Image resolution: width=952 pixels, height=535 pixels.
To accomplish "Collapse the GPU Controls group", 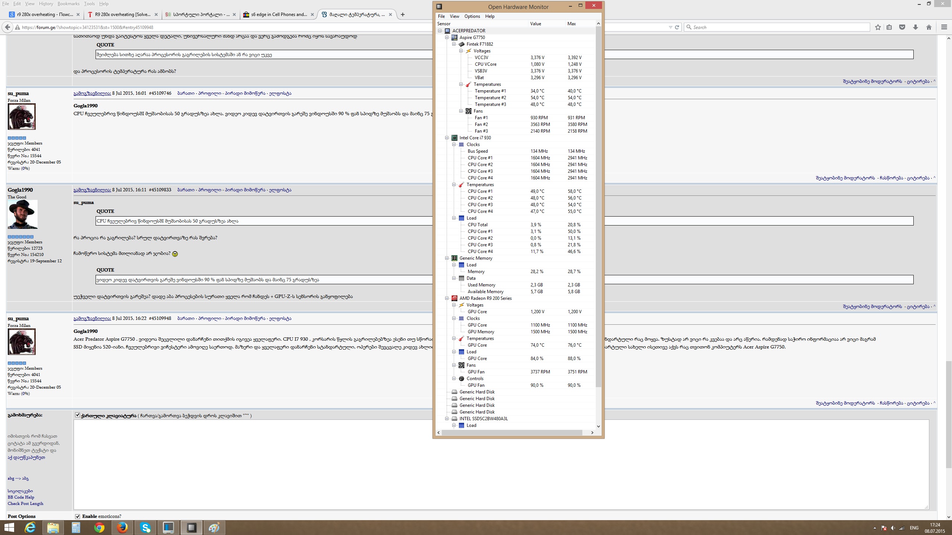I will point(454,379).
